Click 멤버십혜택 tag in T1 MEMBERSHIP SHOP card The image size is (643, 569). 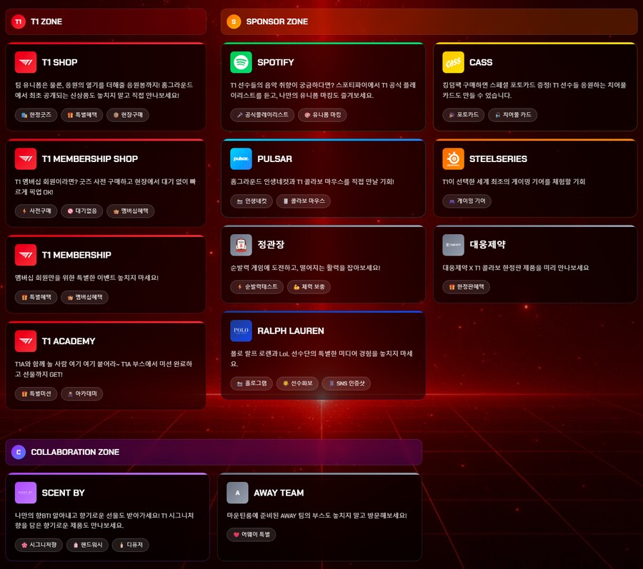(131, 211)
